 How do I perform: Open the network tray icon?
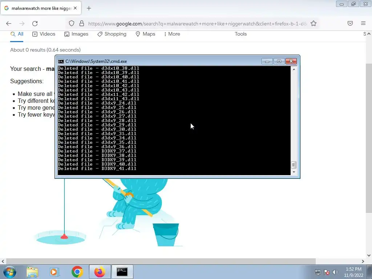point(318,272)
